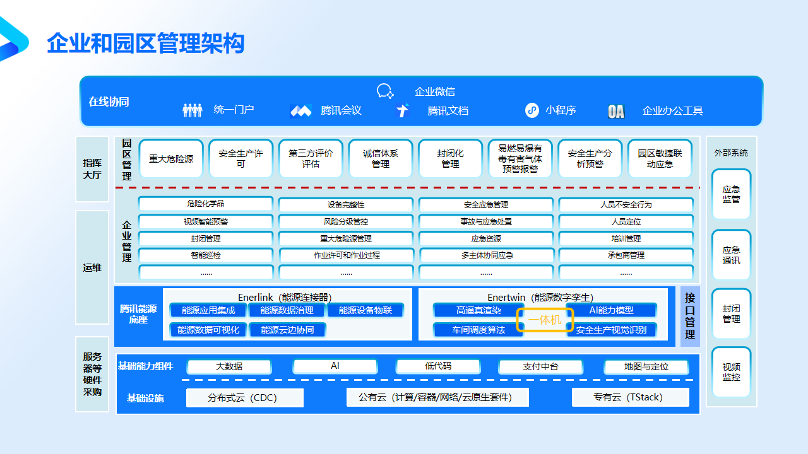808x454 pixels.
Task: Toggle the 封闭化管理 module
Action: pos(450,158)
